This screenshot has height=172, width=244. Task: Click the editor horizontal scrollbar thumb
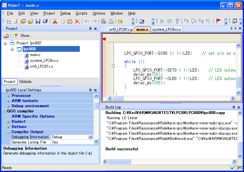(x=118, y=98)
